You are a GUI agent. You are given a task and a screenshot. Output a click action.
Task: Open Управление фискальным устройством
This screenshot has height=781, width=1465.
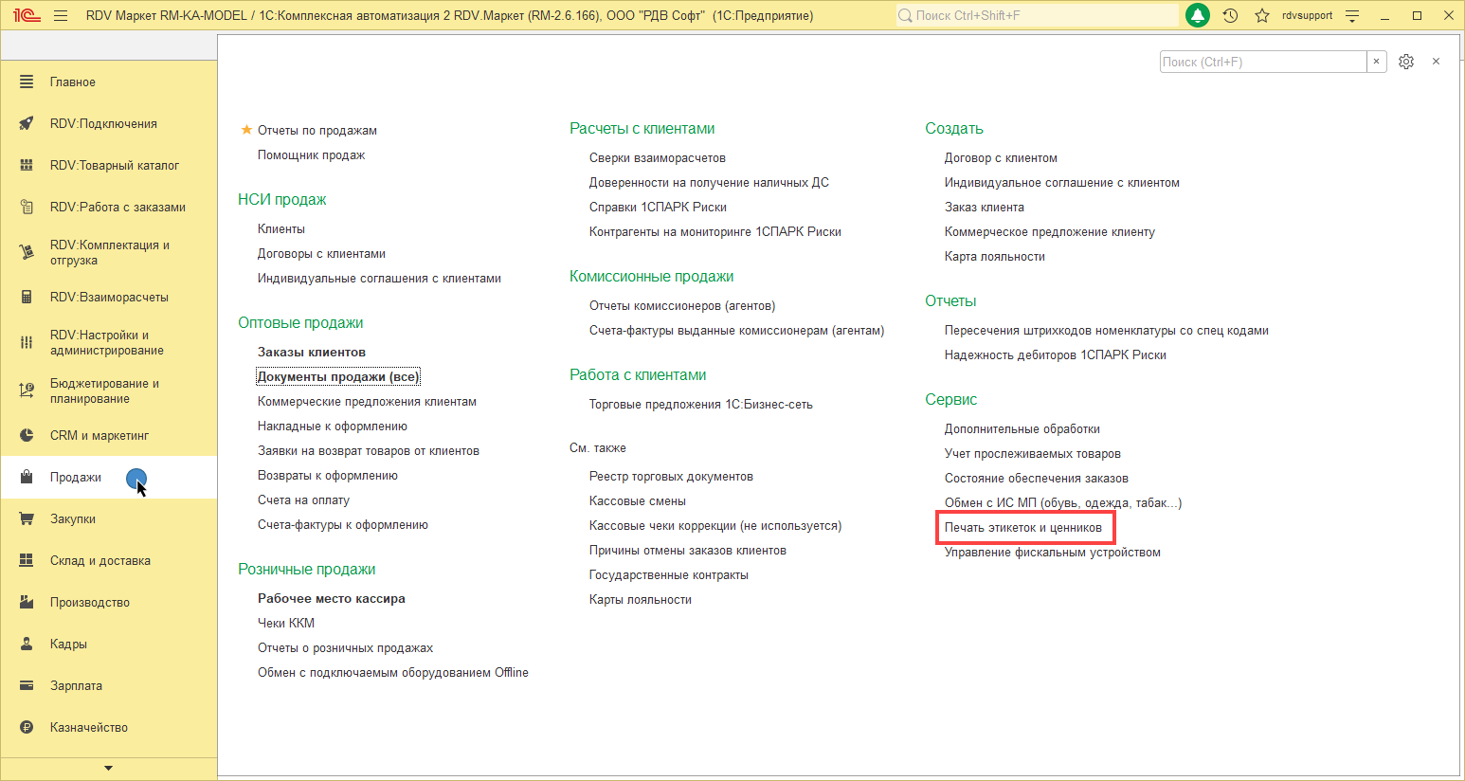coord(1053,553)
